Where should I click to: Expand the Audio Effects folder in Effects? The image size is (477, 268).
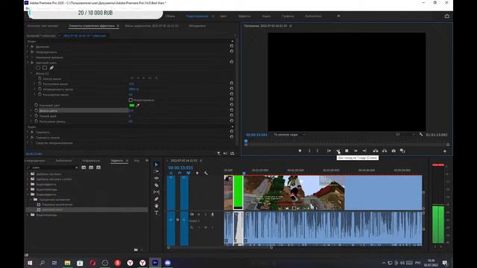pos(28,184)
